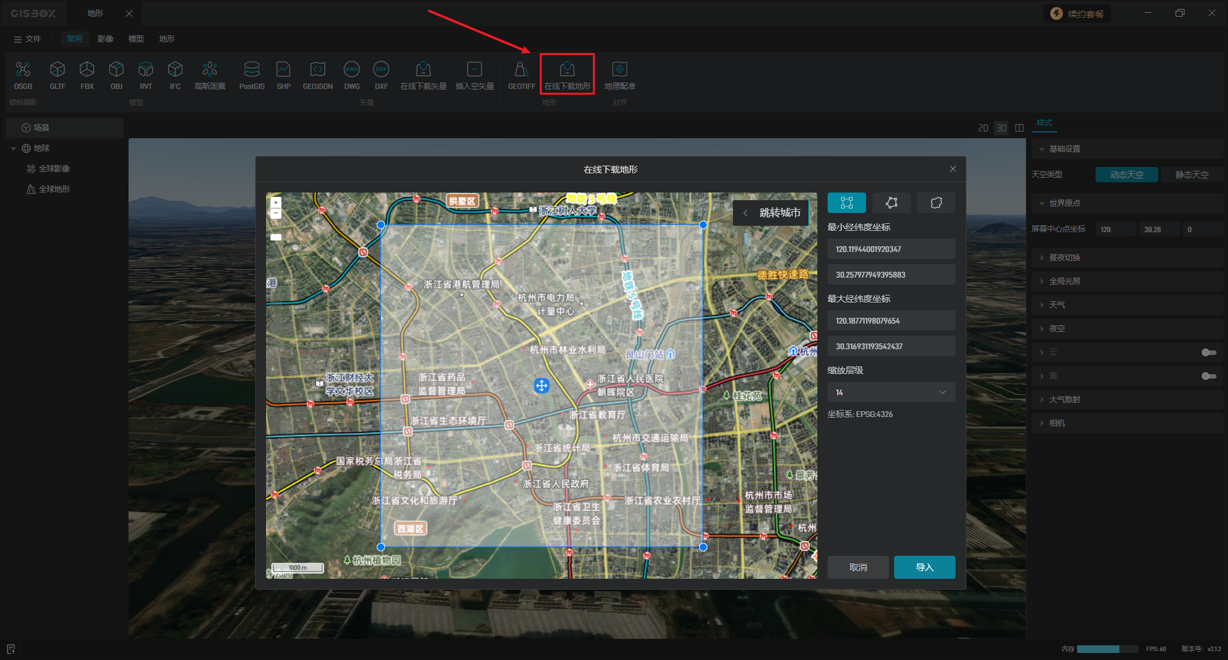1228x660 pixels.
Task: Toggle the 雾 (fog) switch
Action: pos(1208,376)
